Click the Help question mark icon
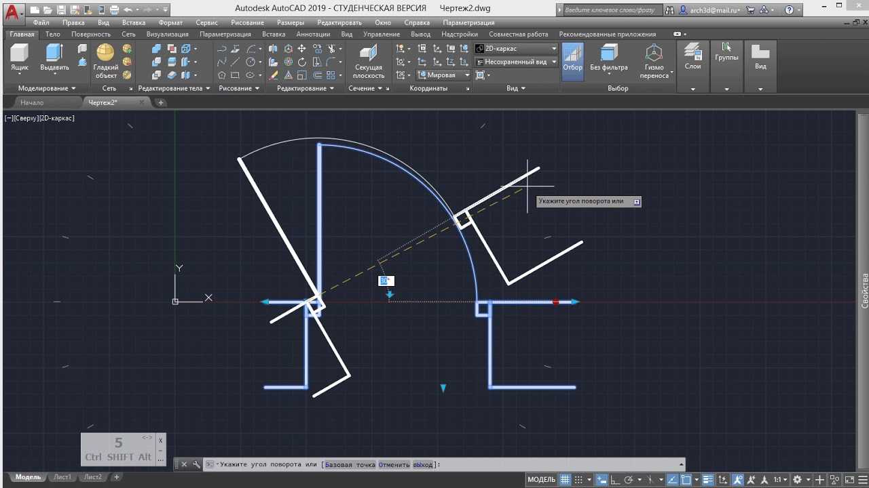This screenshot has width=869, height=488. click(x=789, y=10)
